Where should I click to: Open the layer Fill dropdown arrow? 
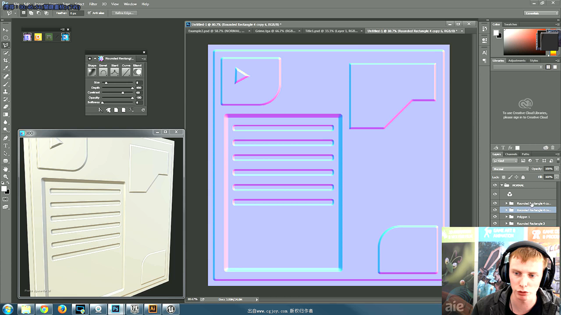pyautogui.click(x=557, y=177)
